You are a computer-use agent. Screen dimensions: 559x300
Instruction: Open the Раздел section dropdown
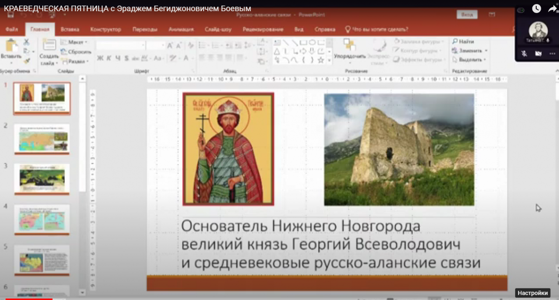74,61
